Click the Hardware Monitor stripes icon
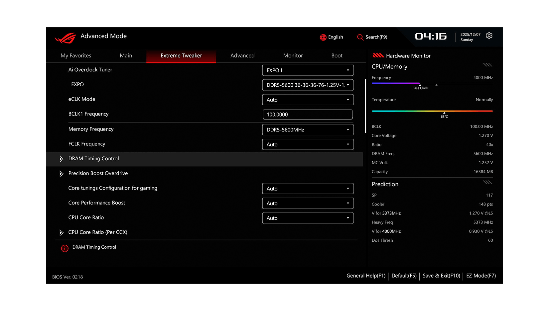The image size is (549, 323). [x=378, y=56]
